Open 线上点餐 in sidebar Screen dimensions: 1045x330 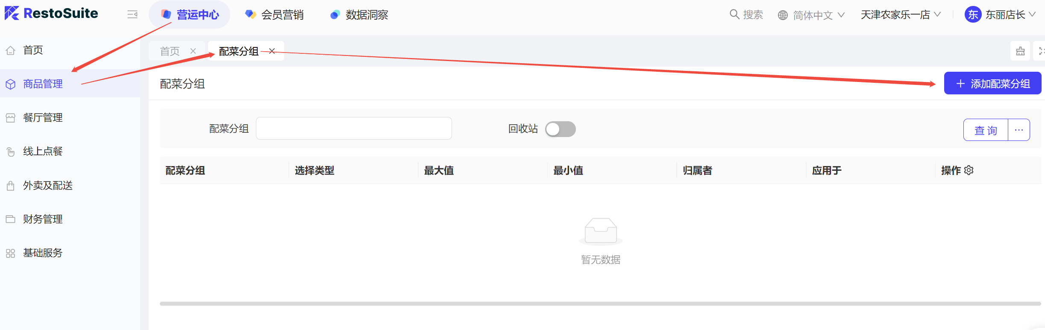pyautogui.click(x=43, y=152)
